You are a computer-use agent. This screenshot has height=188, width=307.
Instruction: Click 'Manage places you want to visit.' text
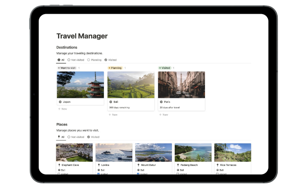point(78,130)
